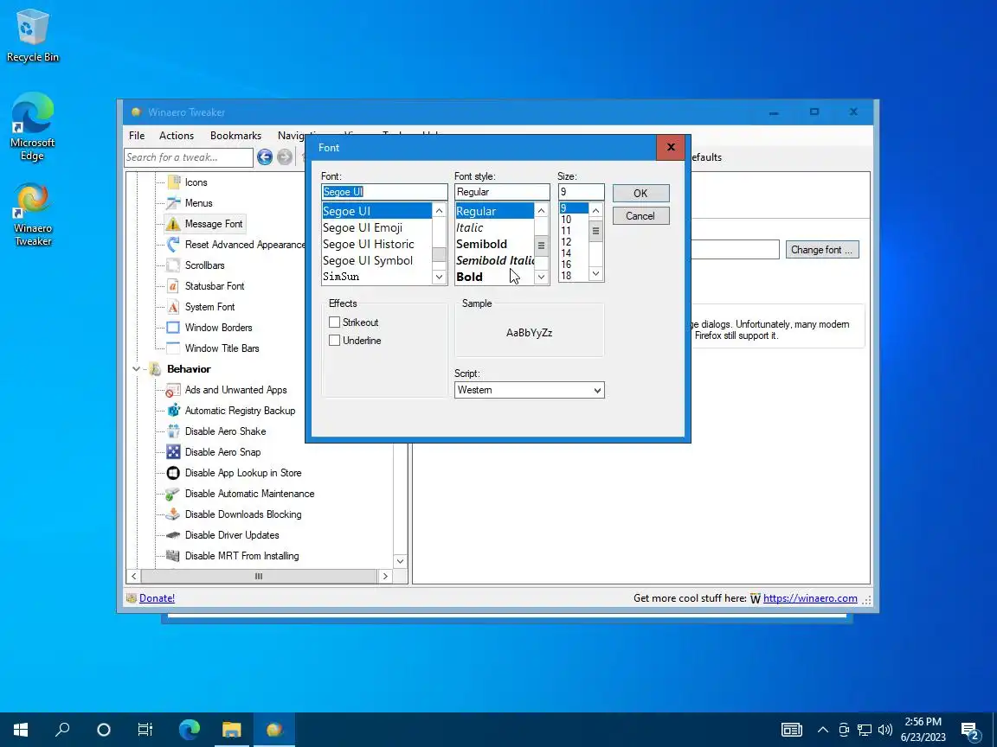The image size is (997, 747).
Task: Click the tree horizontal scrollbar thumb
Action: point(258,576)
